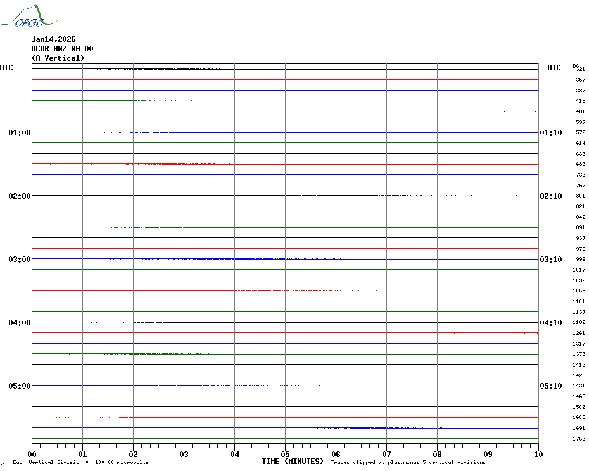Click the right UTC axis header
Screen dimensions: 589x471
(x=554, y=68)
